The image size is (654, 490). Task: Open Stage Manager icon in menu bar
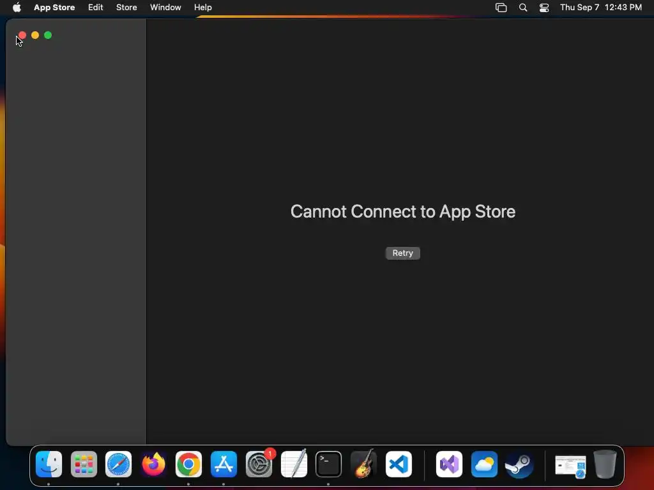tap(501, 8)
